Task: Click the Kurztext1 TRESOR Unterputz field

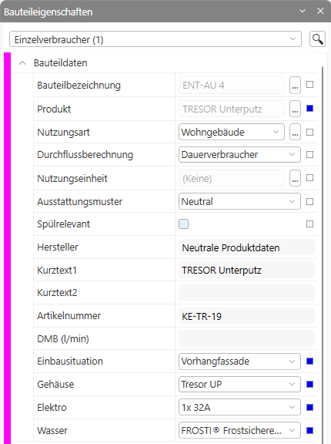Action: click(246, 270)
